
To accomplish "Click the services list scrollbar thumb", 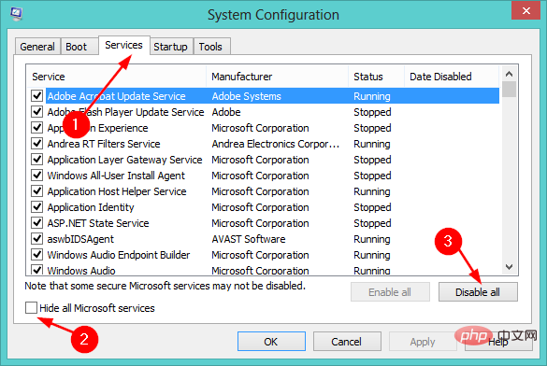I will pos(510,89).
